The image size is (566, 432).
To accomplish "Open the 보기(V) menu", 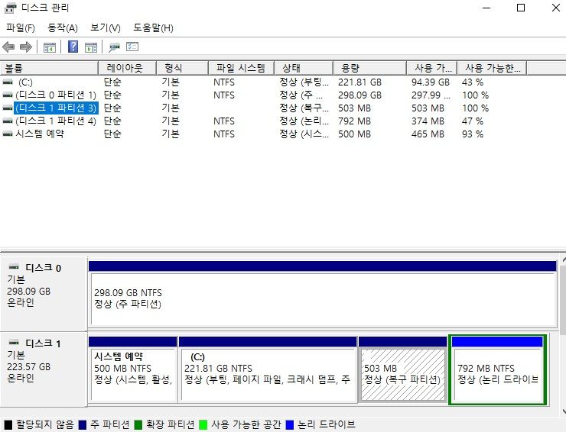I will (x=106, y=28).
